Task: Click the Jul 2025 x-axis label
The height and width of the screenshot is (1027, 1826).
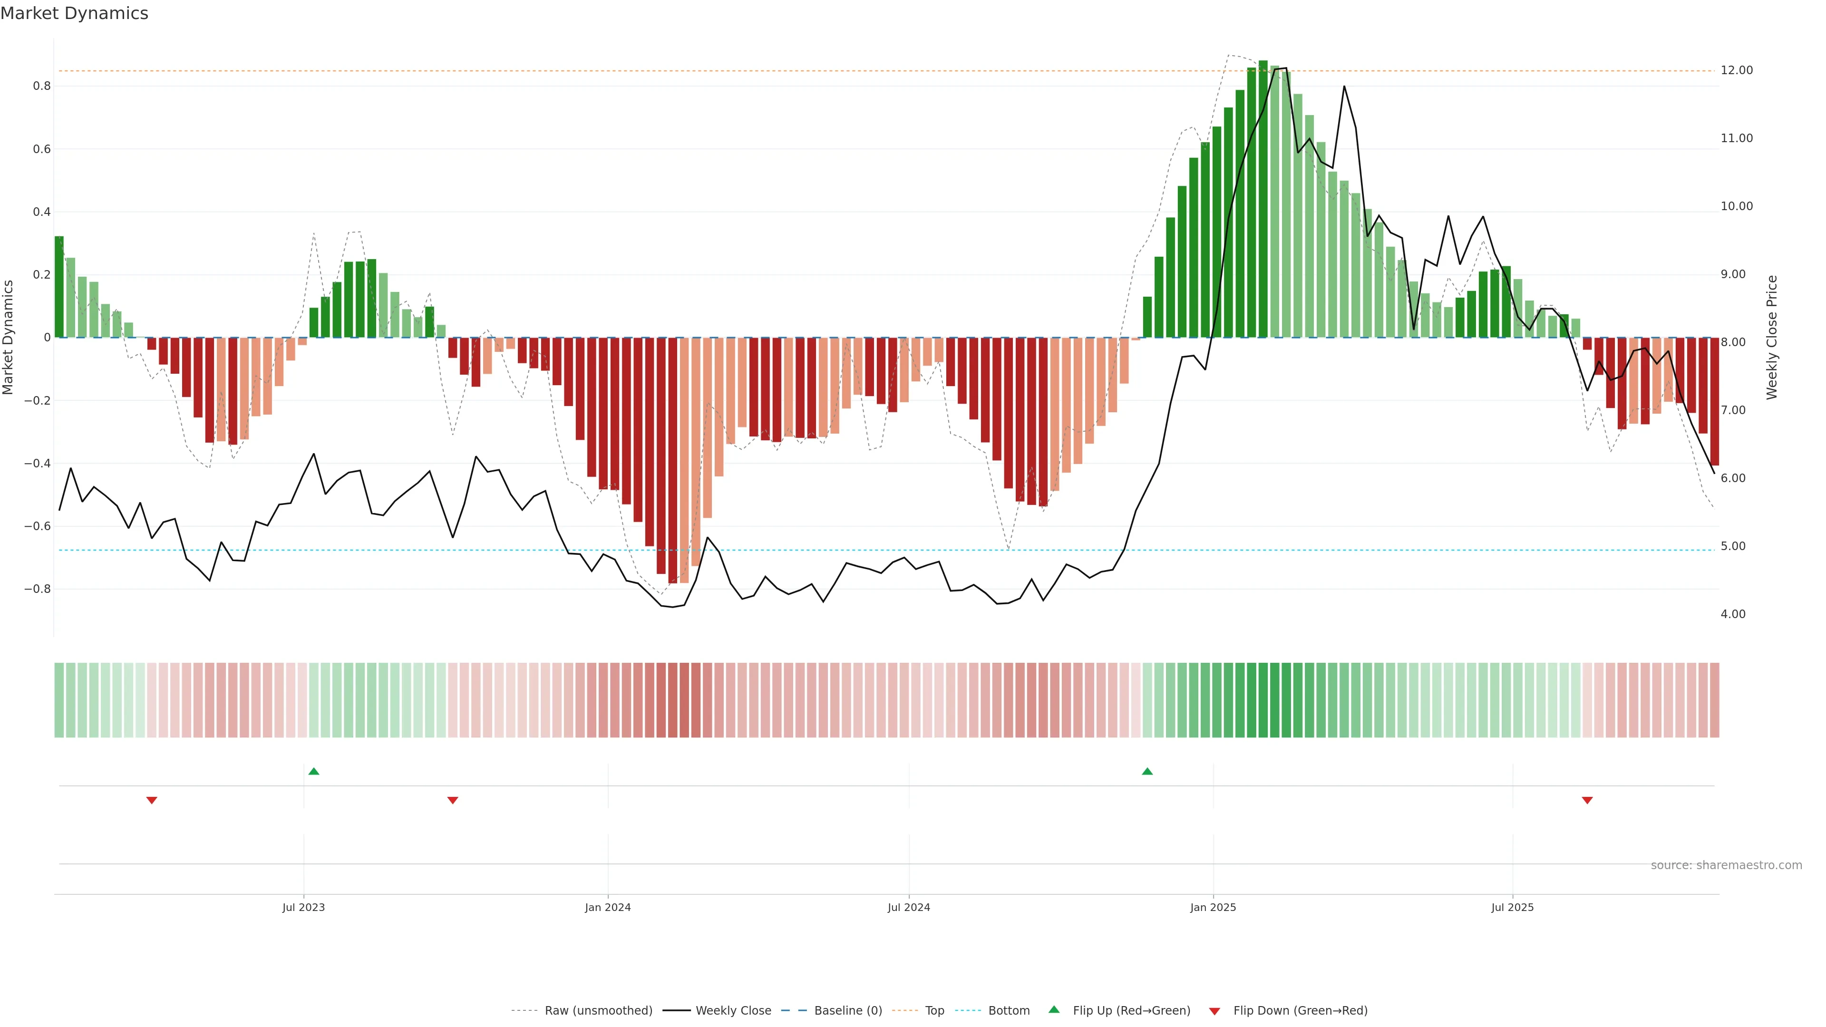Action: [x=1512, y=907]
